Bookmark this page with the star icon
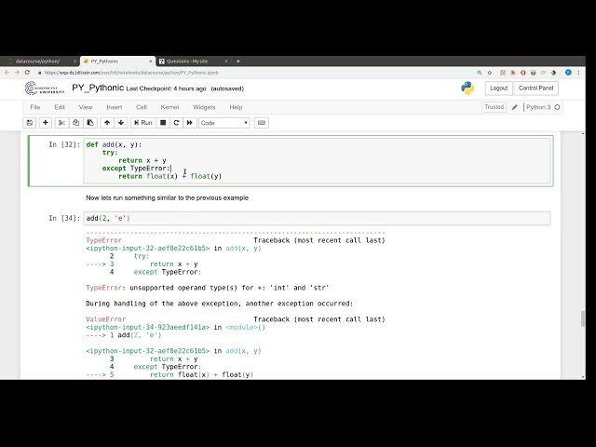The image size is (596, 447). (490, 73)
